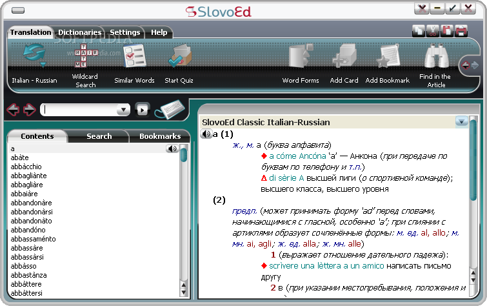The width and height of the screenshot is (487, 306).
Task: Add Bookmark for current article
Action: [x=387, y=64]
